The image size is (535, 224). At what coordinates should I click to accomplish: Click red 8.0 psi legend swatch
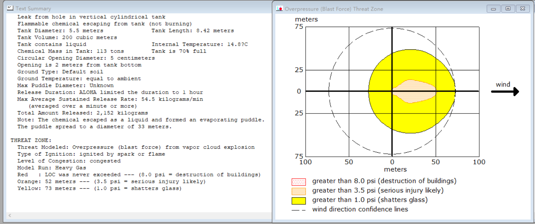click(298, 182)
